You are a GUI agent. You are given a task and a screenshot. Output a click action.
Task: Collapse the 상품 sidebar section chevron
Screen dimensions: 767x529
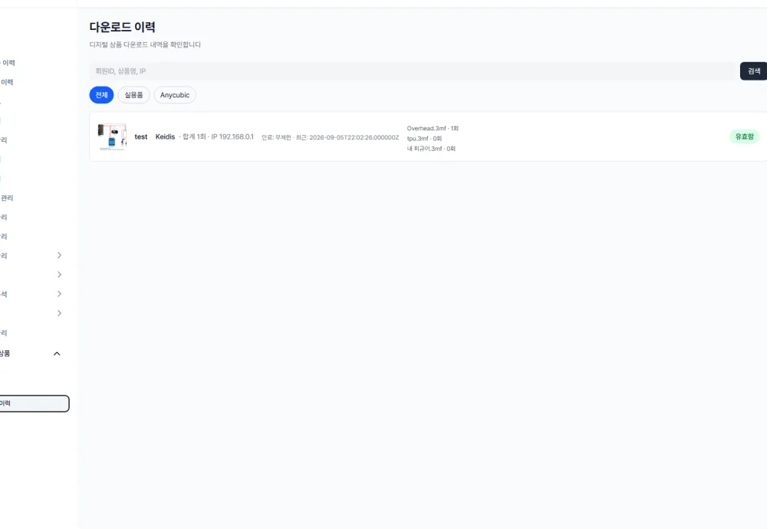[x=57, y=353]
